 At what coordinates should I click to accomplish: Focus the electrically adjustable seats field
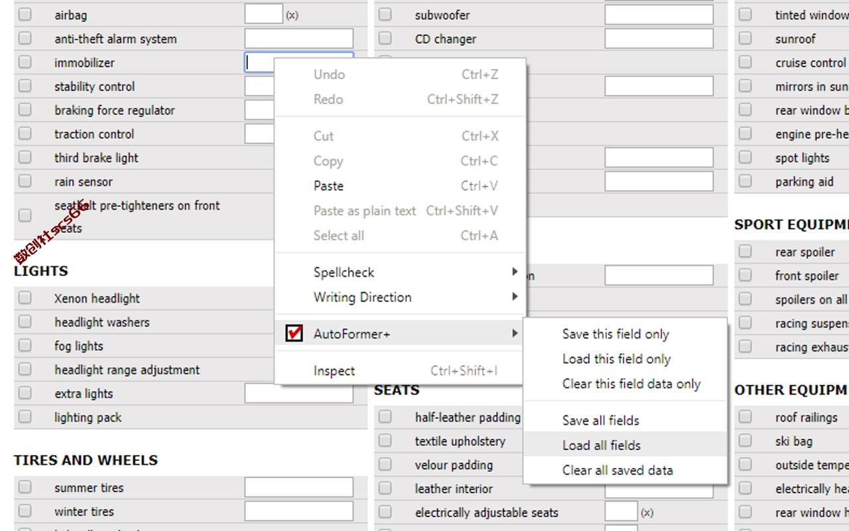coord(621,512)
